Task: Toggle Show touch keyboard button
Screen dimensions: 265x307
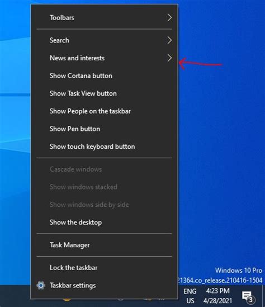Action: [x=104, y=147]
